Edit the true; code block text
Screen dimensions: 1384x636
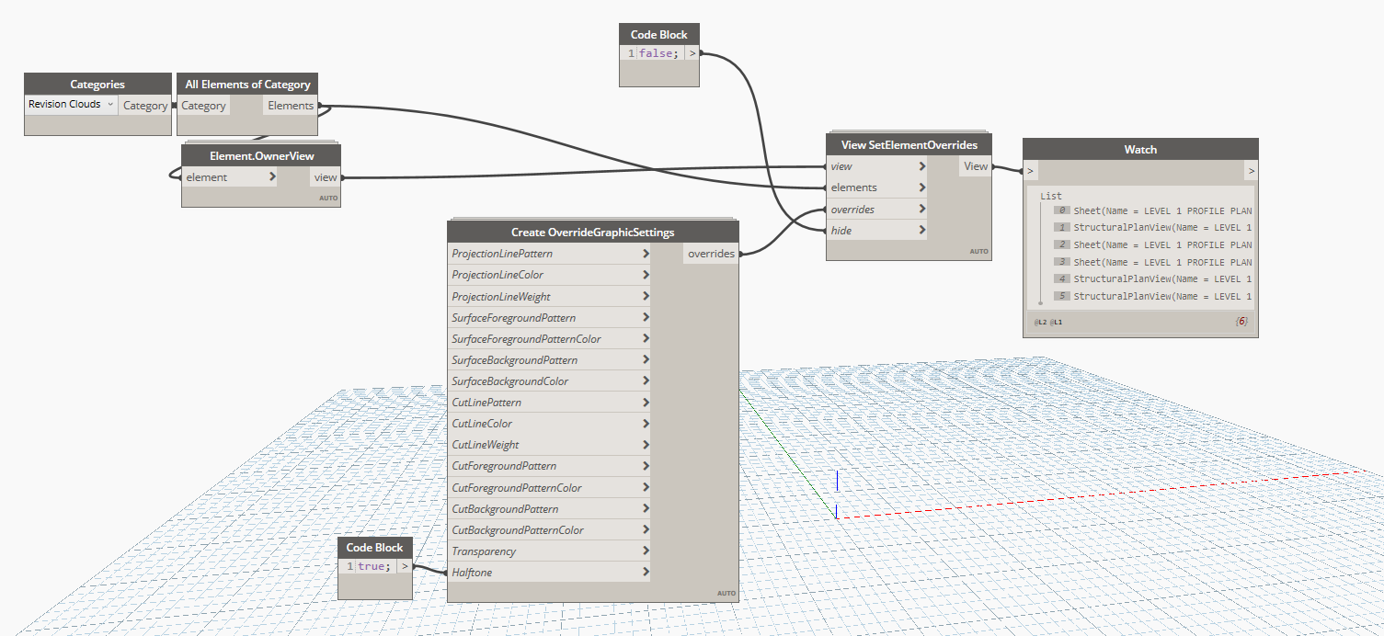374,566
